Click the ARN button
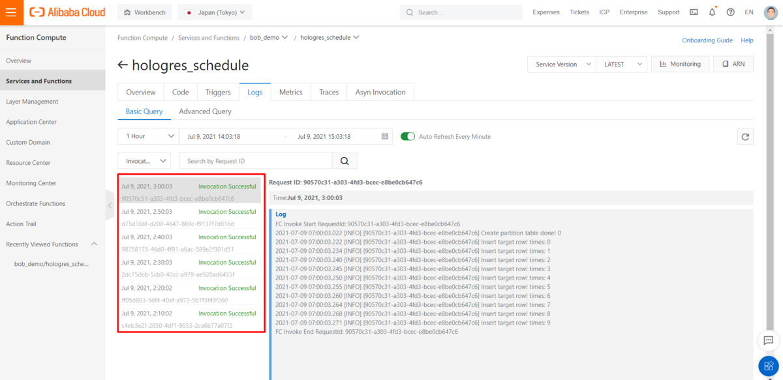The image size is (783, 380). (x=734, y=64)
